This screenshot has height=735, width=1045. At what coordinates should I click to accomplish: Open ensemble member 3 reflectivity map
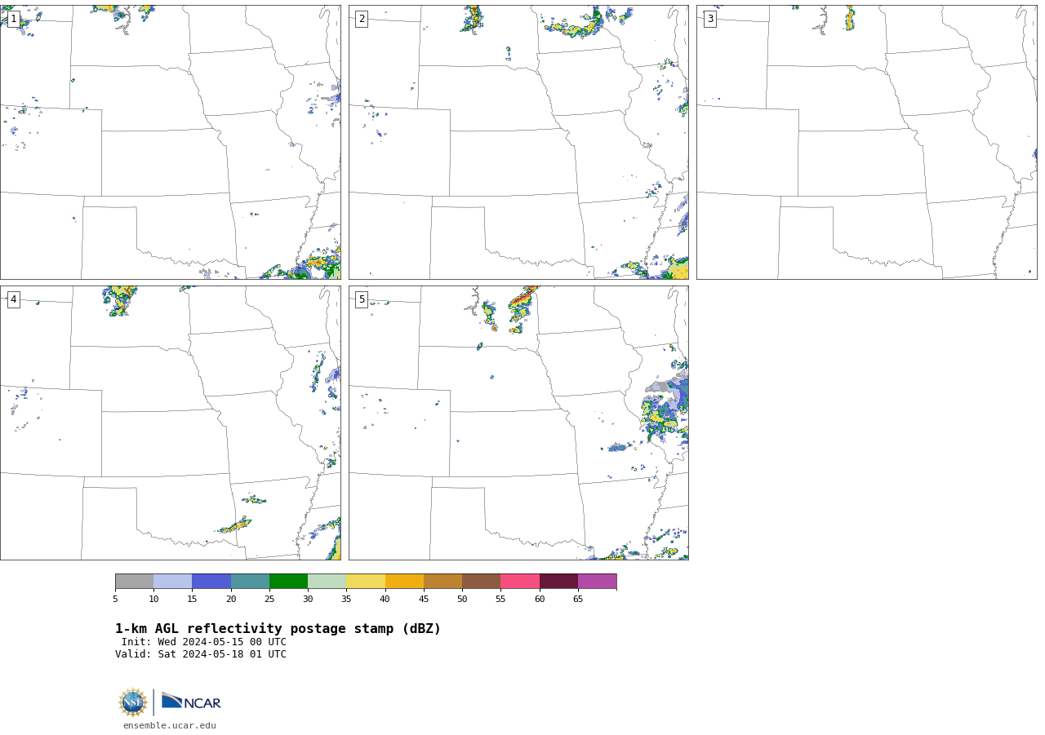coord(866,142)
